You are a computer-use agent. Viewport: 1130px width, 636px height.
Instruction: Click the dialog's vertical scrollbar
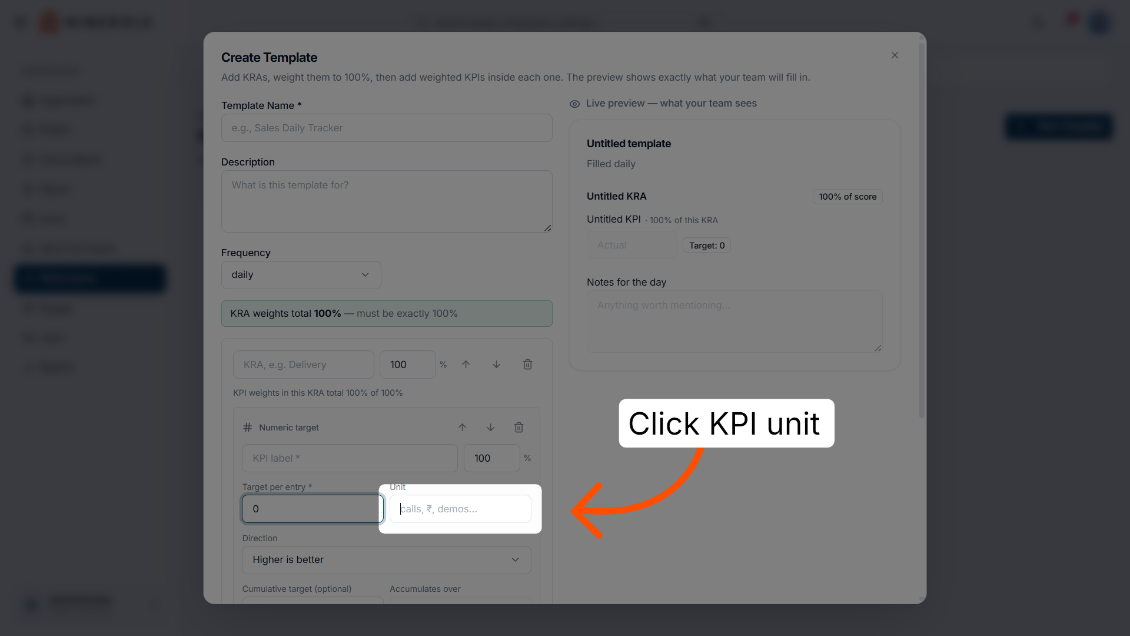(922, 230)
